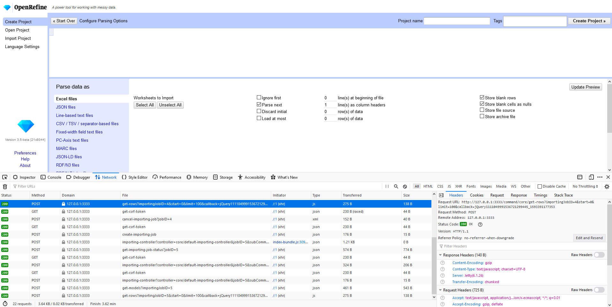Filter requests by XHR type
Image resolution: width=612 pixels, height=307 pixels.
459,186
